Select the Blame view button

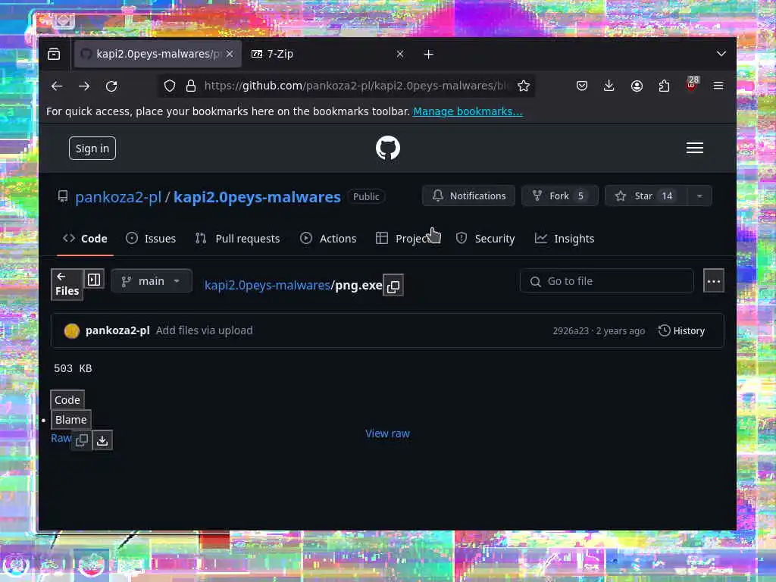(70, 420)
